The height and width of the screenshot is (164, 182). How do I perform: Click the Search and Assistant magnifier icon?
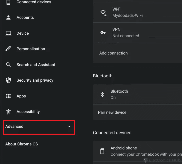tap(8, 65)
